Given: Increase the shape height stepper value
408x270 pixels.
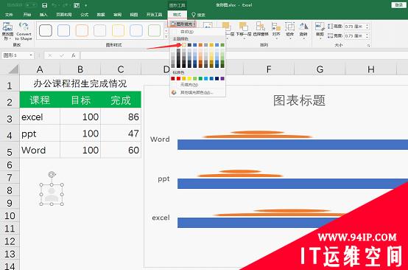Looking at the screenshot, I should pos(367,25).
